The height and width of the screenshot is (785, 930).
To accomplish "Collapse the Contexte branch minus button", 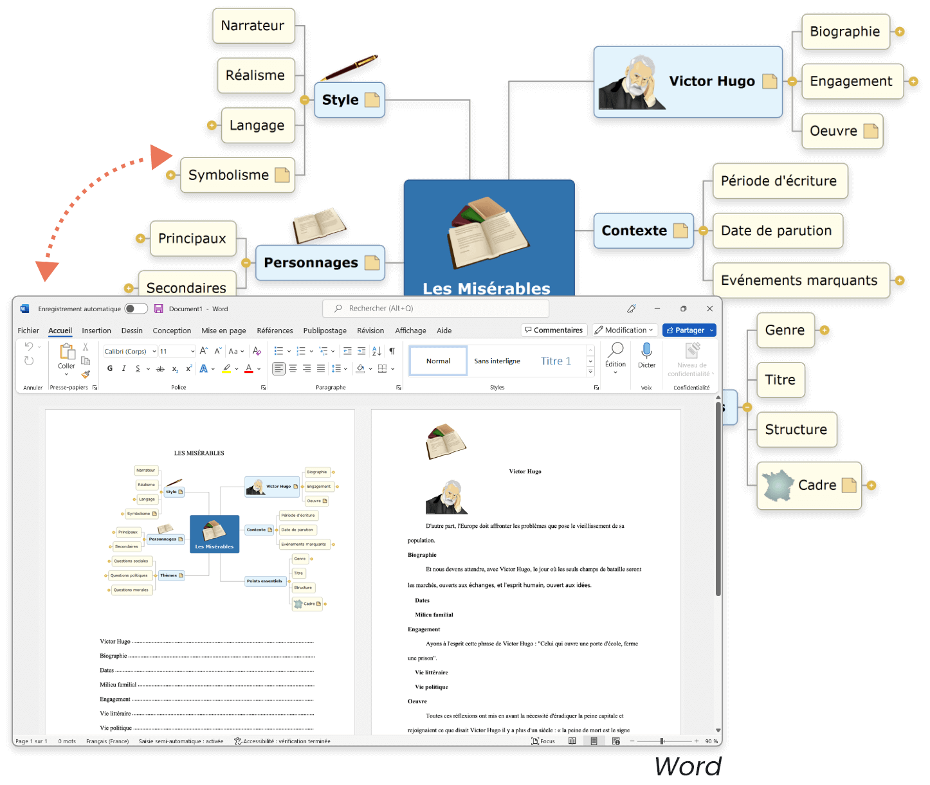I will (703, 231).
